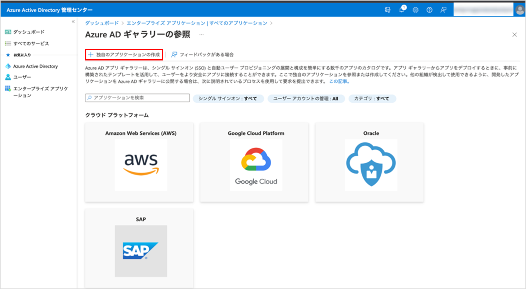
Task: Click the クラウド プラットフォーム heading
Action: pos(117,115)
